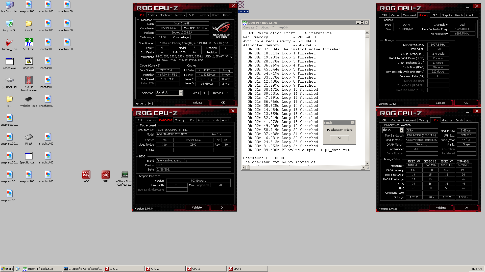Click Super PI horizontal scrollbar right arrow
The height and width of the screenshot is (272, 485).
[363, 167]
